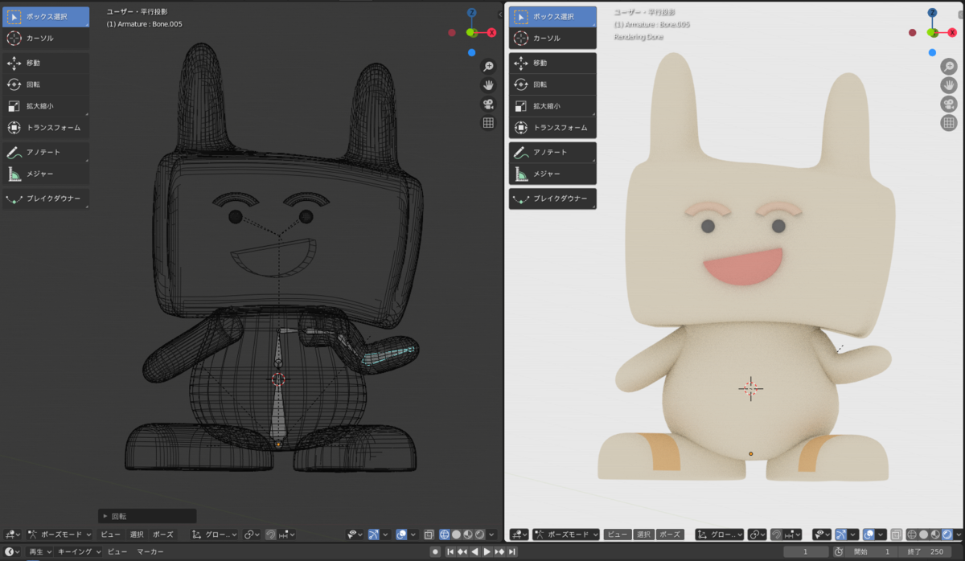This screenshot has width=965, height=561.
Task: Activate Move (移動) tool in left viewport
Action: coord(45,62)
